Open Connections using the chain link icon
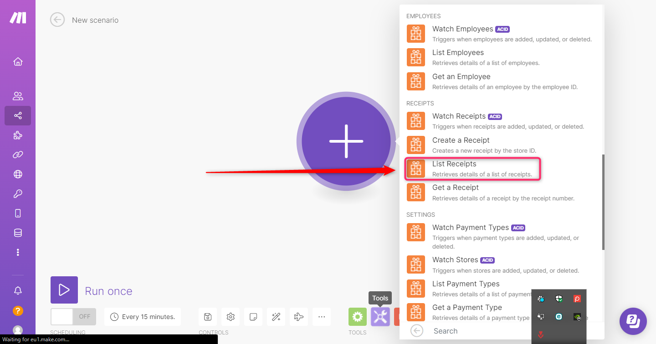 [18, 155]
